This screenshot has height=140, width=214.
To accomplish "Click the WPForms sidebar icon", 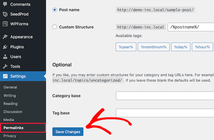I will [x=5, y=24].
